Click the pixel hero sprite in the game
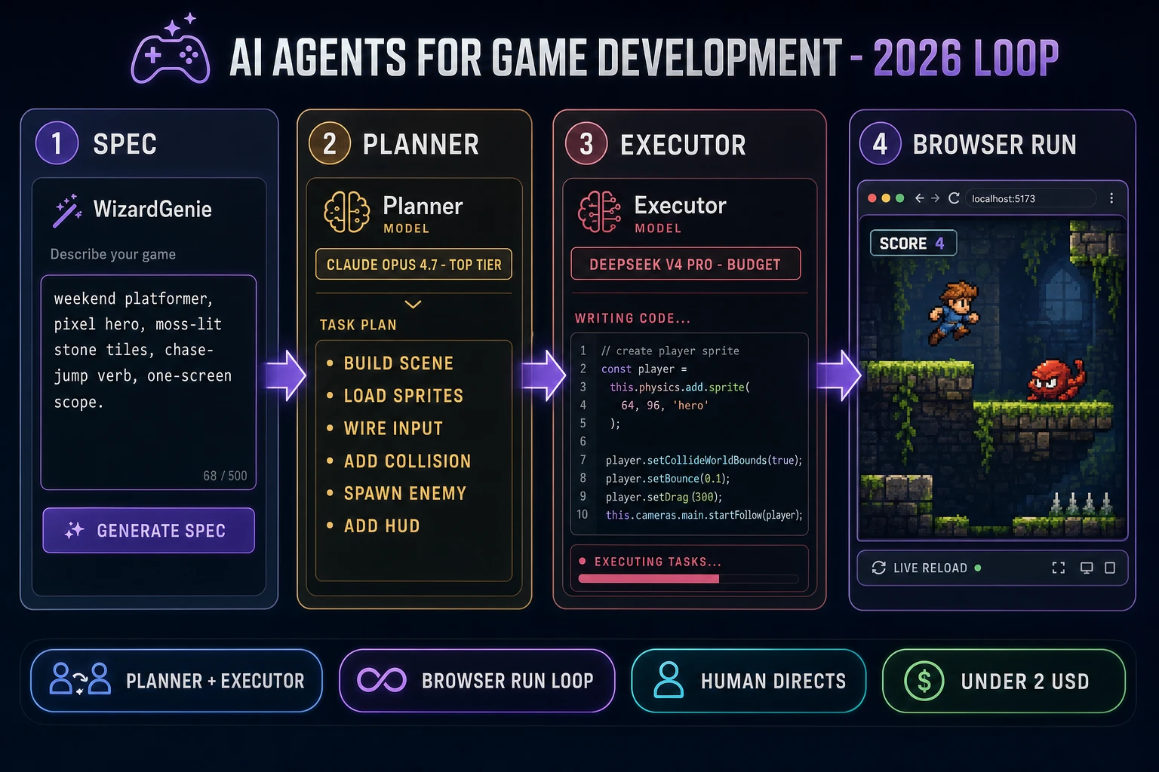 [954, 312]
